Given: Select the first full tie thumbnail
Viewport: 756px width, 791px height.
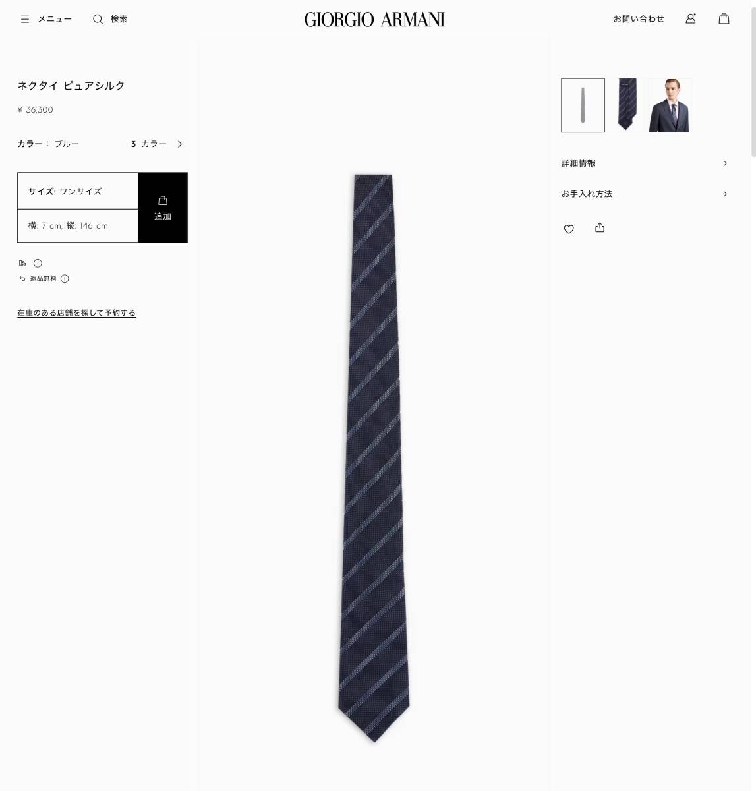Looking at the screenshot, I should 583,105.
